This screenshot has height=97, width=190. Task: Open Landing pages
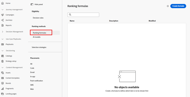point(11,94)
